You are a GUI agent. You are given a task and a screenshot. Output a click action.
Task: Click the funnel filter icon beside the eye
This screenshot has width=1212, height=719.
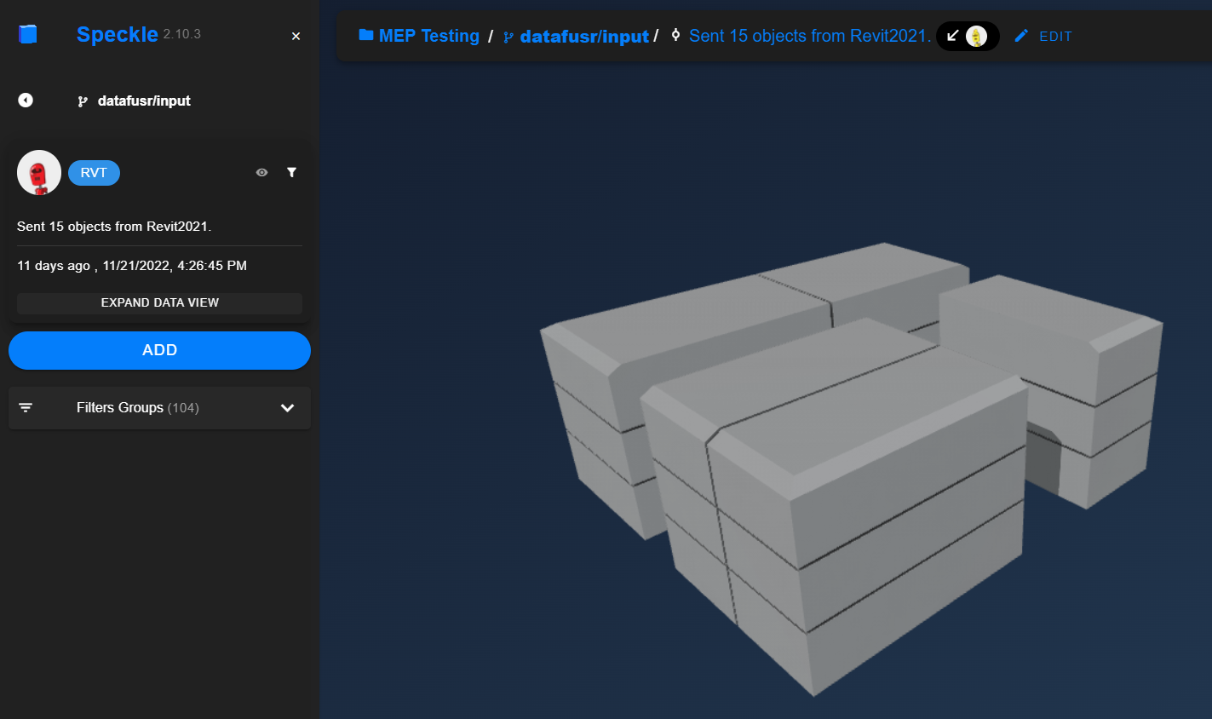(x=291, y=172)
